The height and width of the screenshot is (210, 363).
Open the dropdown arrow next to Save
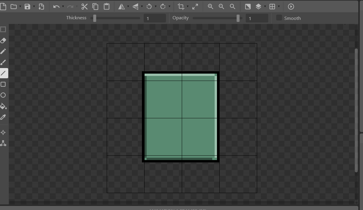click(34, 6)
